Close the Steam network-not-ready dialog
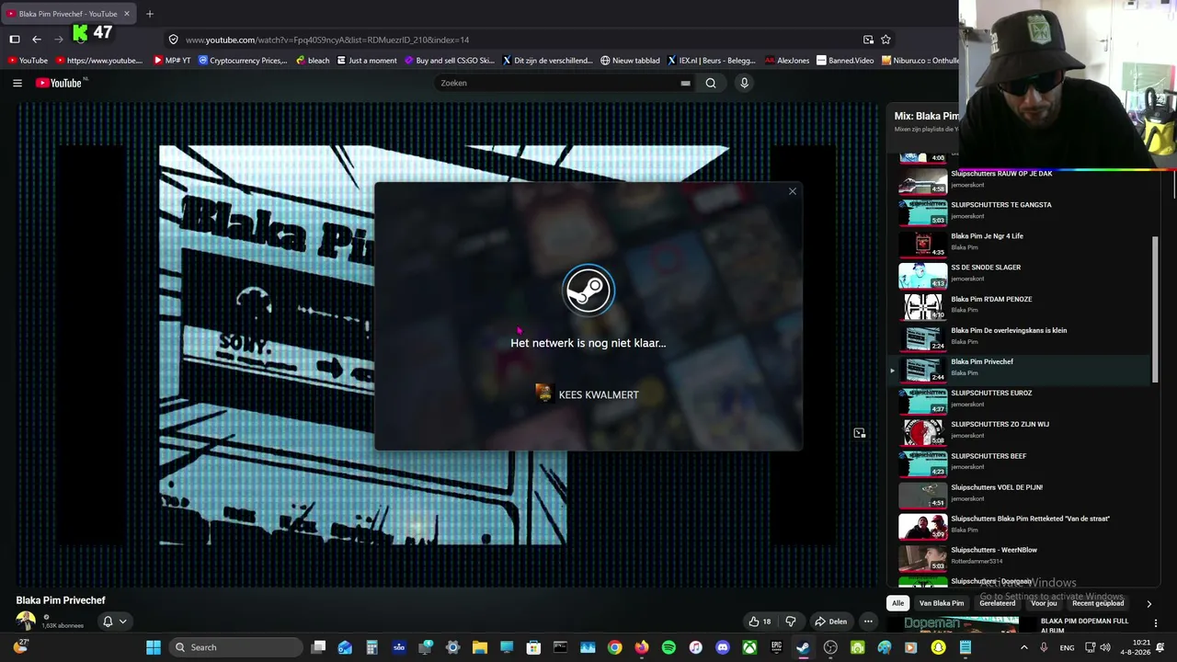Screen dimensions: 1177x662 coord(793,191)
